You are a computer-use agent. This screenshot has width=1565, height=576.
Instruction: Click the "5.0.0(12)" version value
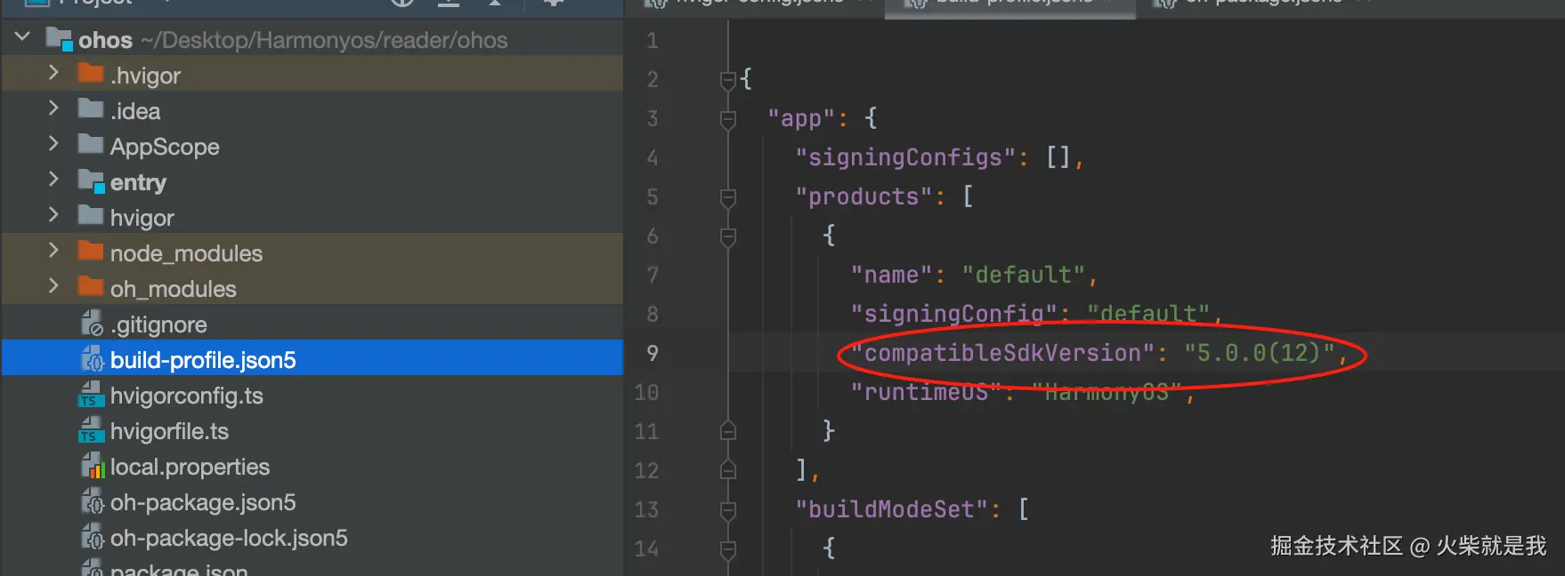pyautogui.click(x=1260, y=353)
